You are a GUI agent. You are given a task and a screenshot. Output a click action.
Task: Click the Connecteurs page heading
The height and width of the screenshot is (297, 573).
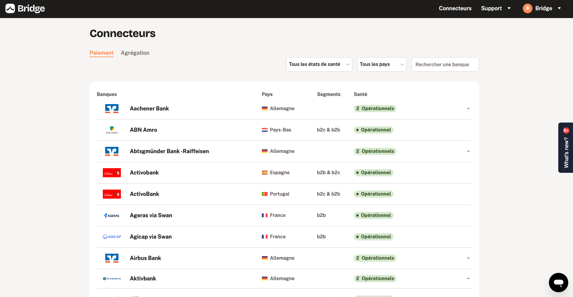pos(123,33)
